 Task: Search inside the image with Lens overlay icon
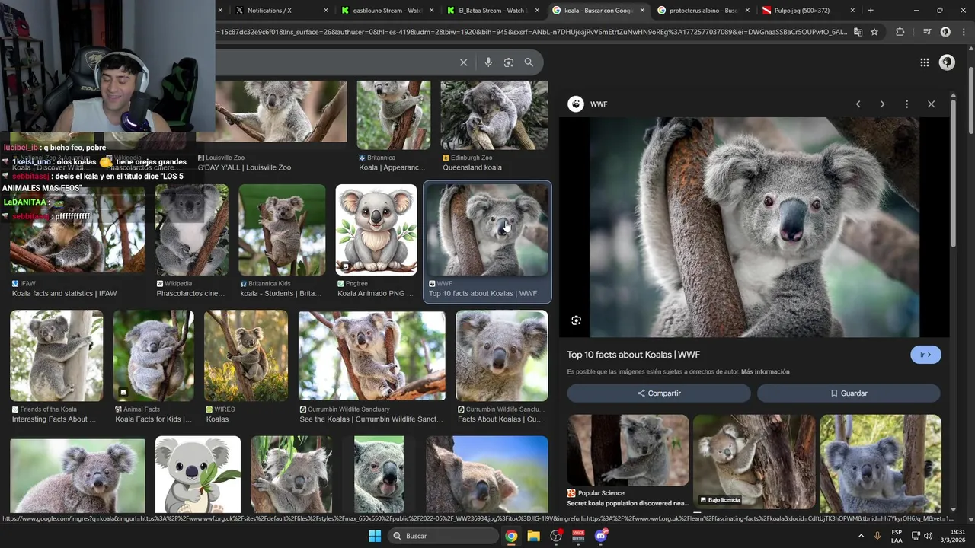point(577,320)
